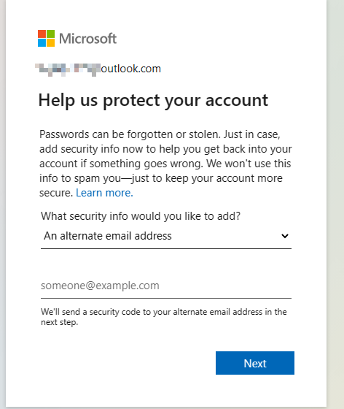Click the blue square of Microsoft logo
344x409 pixels.
[x=42, y=43]
